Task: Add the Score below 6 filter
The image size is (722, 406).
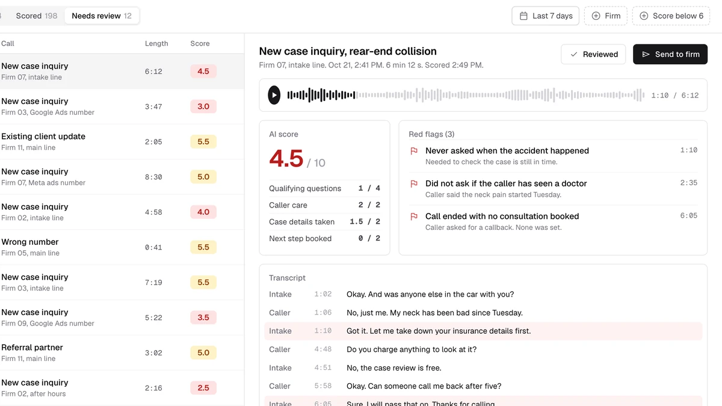Action: pyautogui.click(x=671, y=16)
